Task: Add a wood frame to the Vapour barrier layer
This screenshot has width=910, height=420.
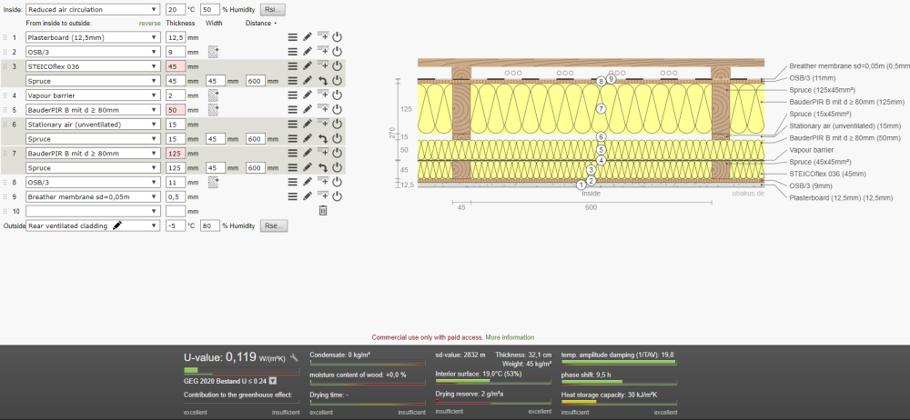Action: coord(214,95)
